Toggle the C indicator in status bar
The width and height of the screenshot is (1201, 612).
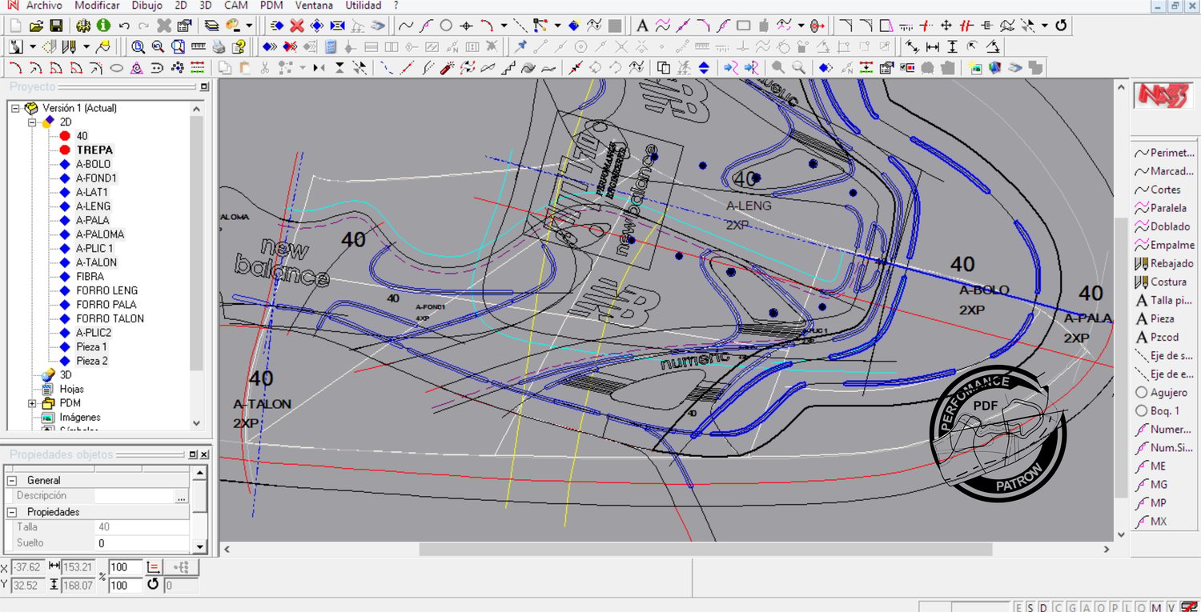click(1058, 607)
